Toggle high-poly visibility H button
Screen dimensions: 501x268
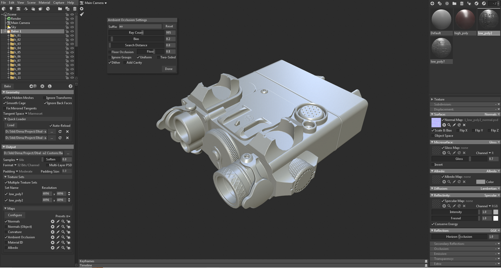42,86
